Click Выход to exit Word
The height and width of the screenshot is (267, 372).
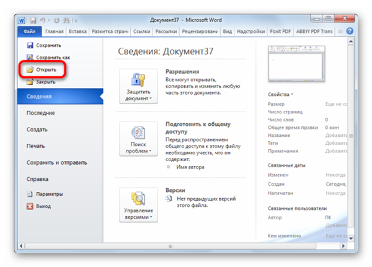tap(38, 206)
